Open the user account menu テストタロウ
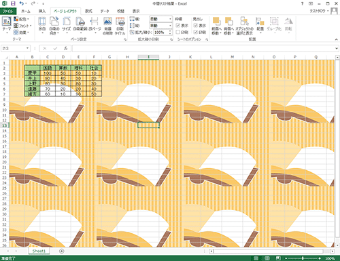Screen dimensions: 340x261 point(319,11)
